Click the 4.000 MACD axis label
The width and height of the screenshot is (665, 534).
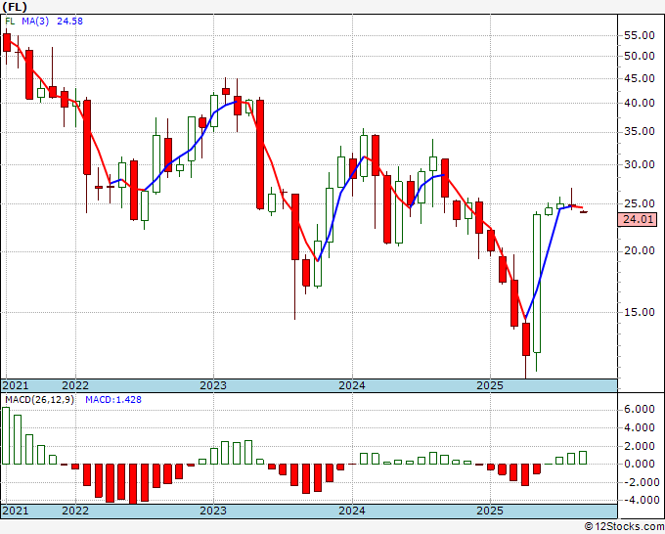[x=640, y=428]
